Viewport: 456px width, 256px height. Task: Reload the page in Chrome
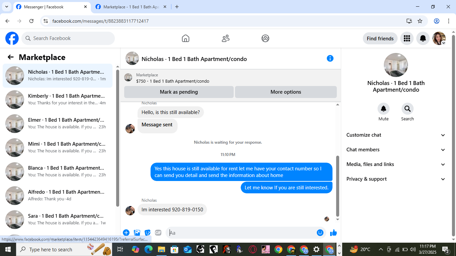click(x=31, y=21)
